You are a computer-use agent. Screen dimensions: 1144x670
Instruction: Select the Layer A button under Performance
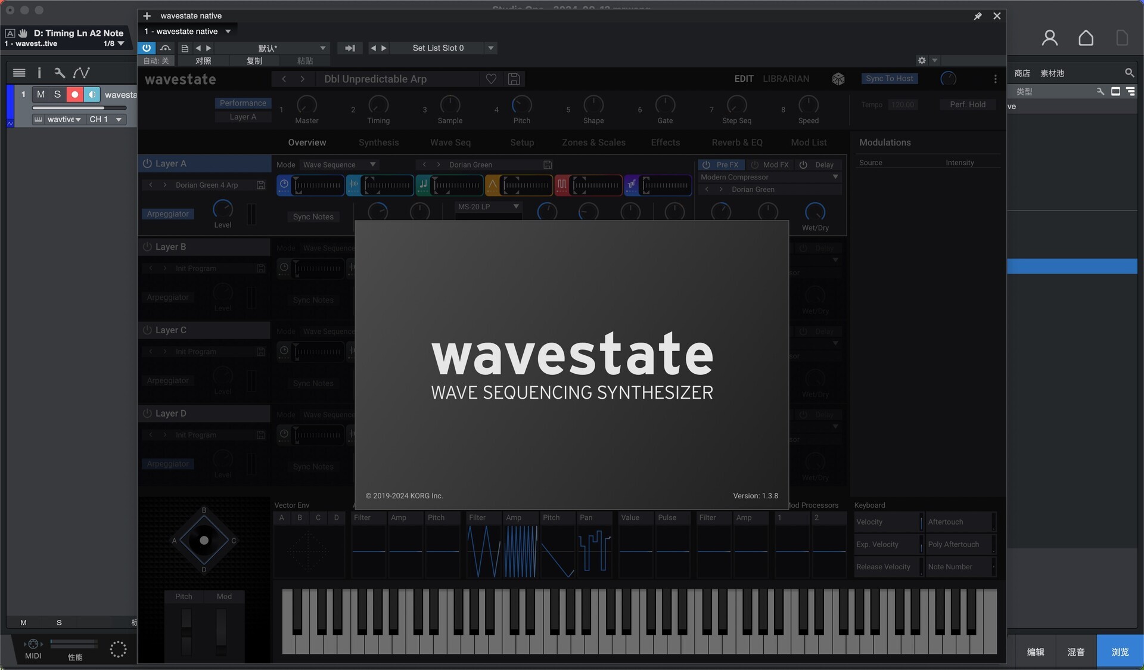point(243,117)
